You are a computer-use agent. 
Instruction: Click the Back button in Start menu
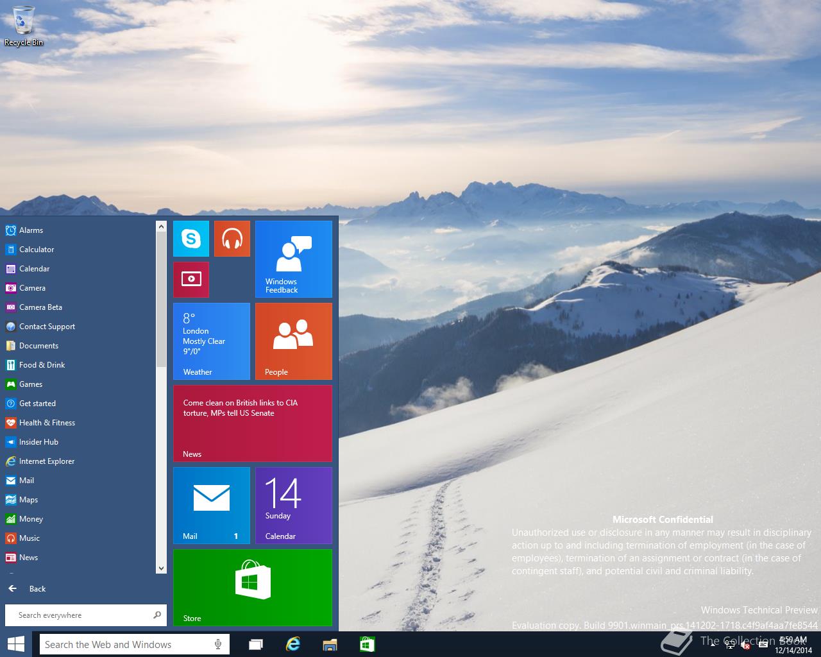(x=27, y=588)
